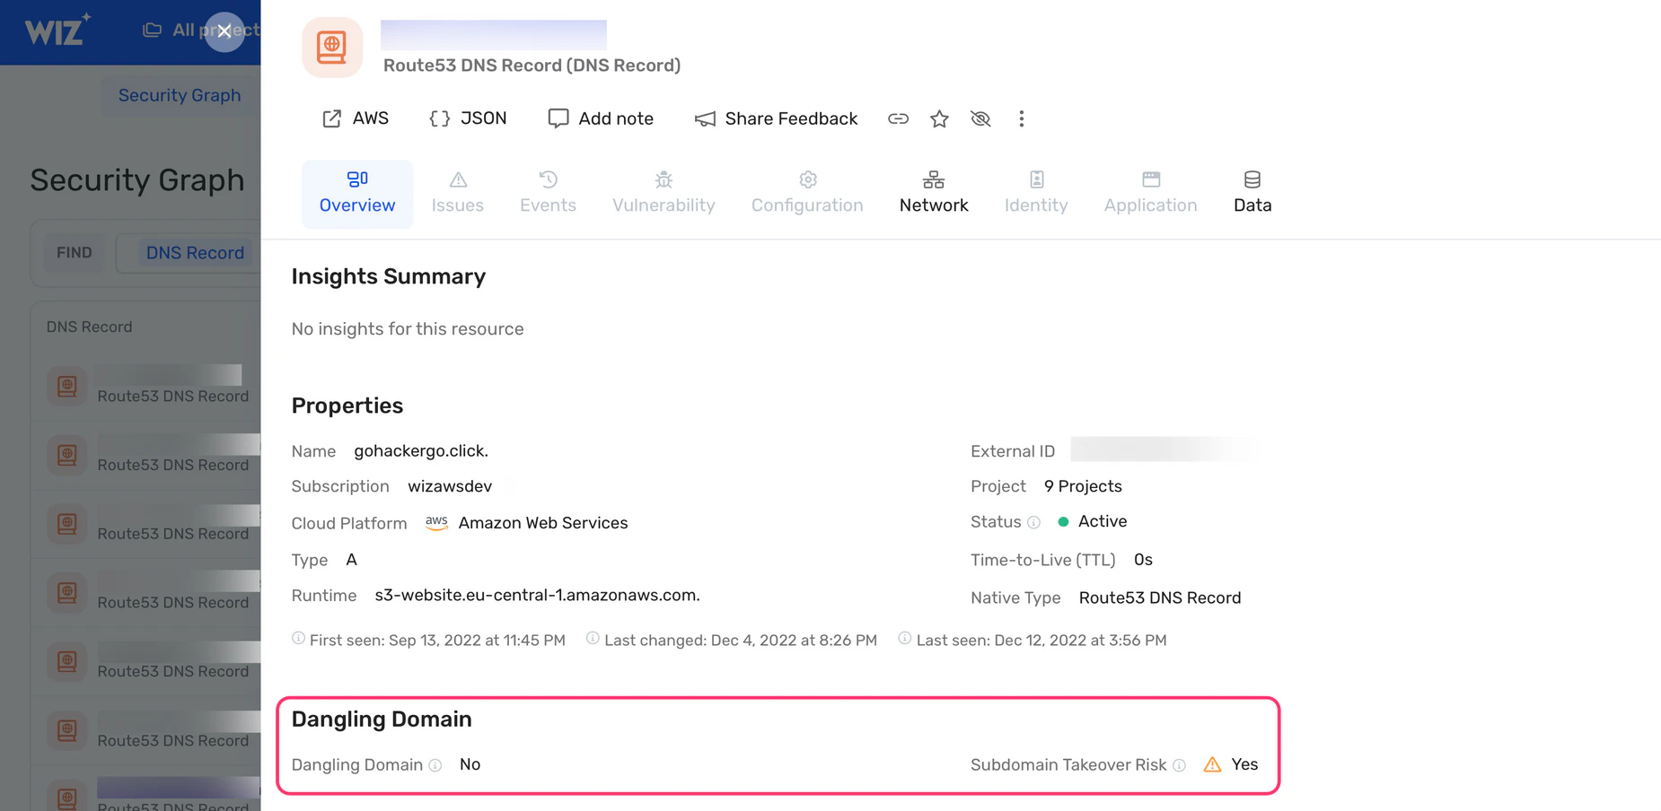Viewport: 1661px width, 811px height.
Task: Open the Application tab
Action: (1150, 194)
